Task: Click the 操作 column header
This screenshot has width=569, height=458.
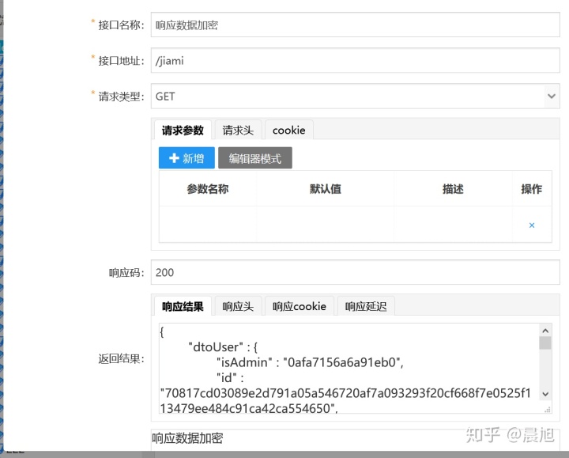Action: 532,189
